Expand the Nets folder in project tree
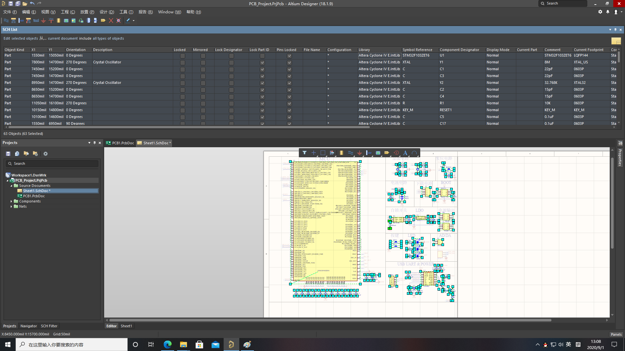Screen dimensions: 625x351 11,206
